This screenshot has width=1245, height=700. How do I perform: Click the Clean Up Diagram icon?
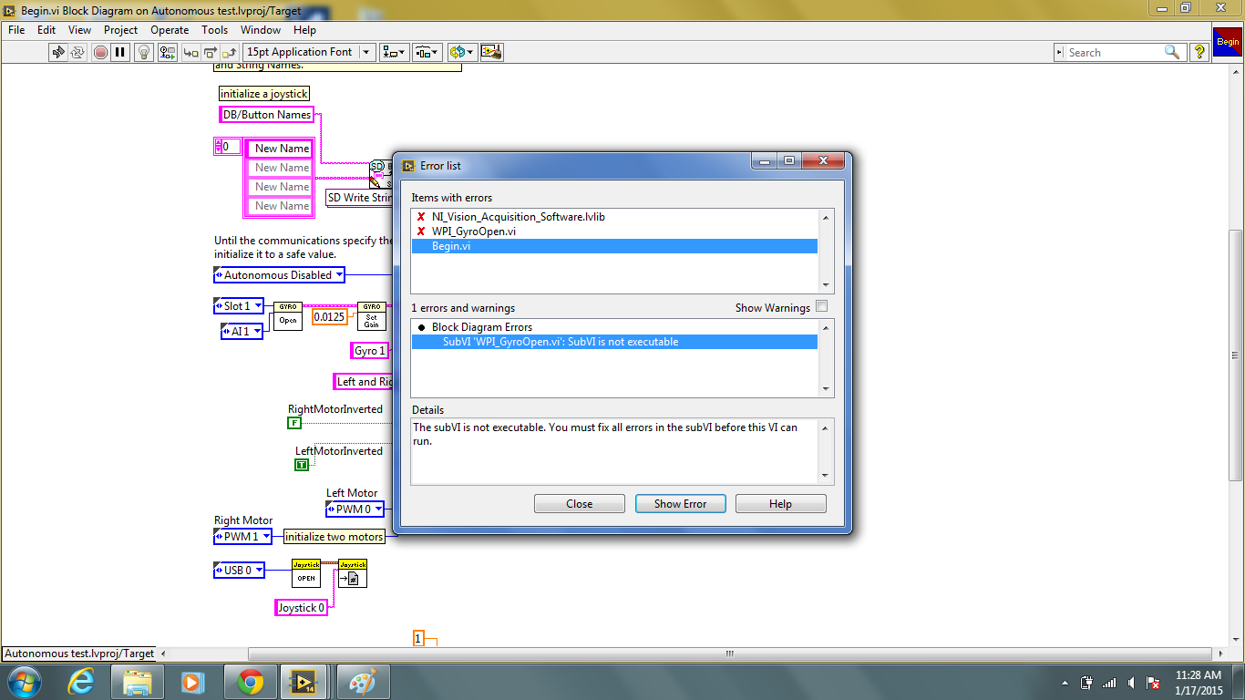point(491,52)
